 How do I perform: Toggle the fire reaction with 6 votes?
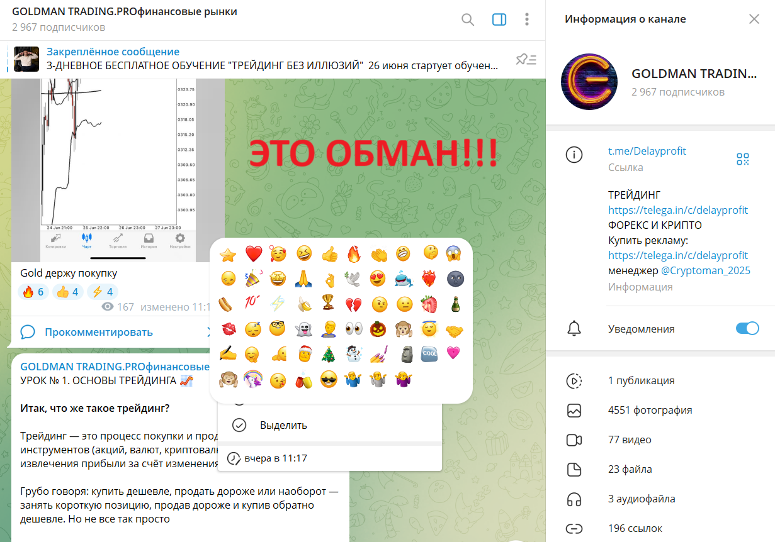[x=33, y=292]
